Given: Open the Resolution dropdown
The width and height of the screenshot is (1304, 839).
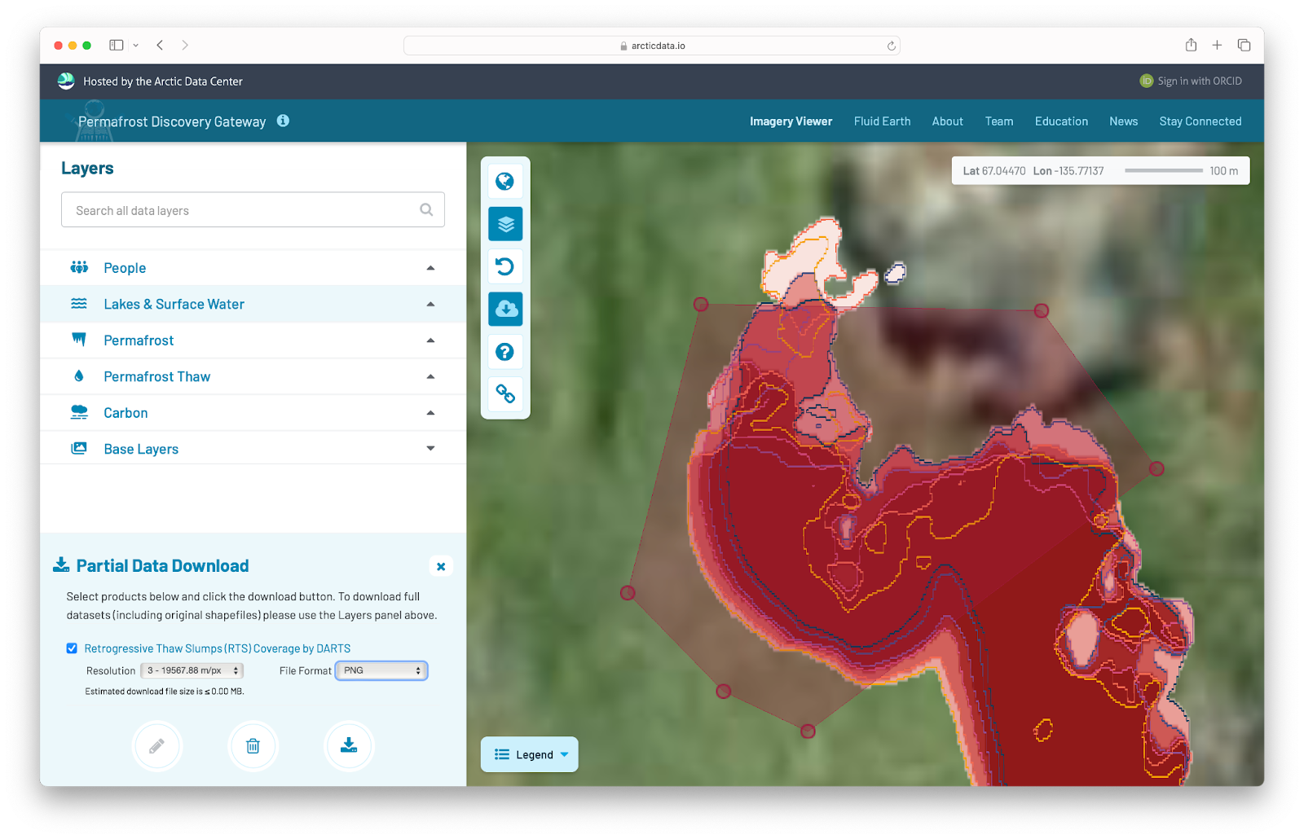Looking at the screenshot, I should [x=192, y=670].
